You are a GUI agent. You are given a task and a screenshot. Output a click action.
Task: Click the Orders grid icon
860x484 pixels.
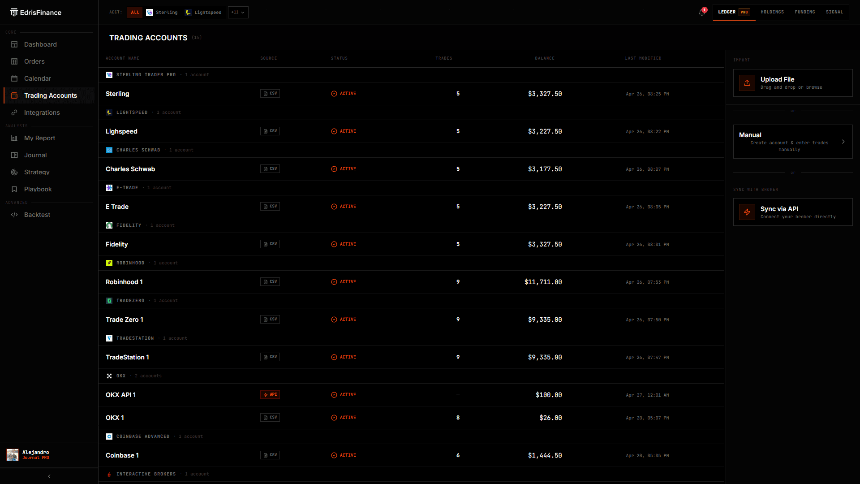point(14,61)
